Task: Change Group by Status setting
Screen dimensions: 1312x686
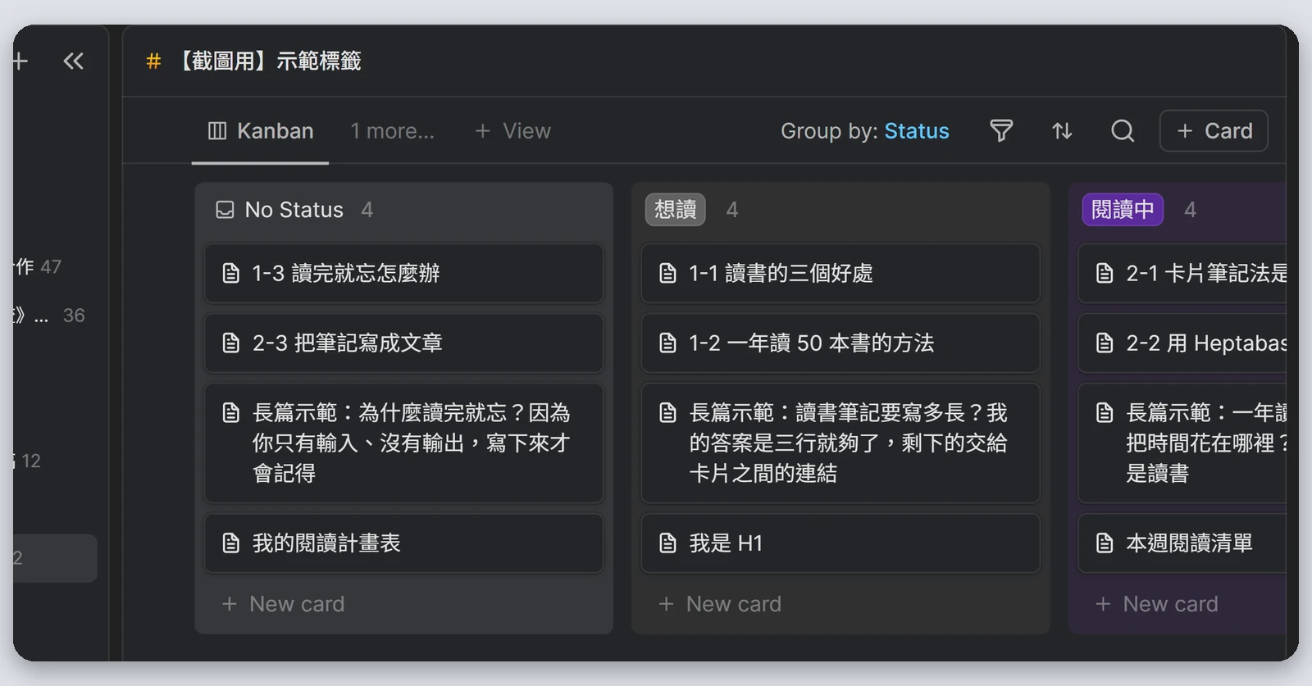Action: [x=865, y=131]
